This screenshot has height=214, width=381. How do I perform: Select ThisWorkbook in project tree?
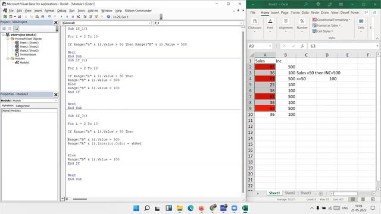click(28, 55)
